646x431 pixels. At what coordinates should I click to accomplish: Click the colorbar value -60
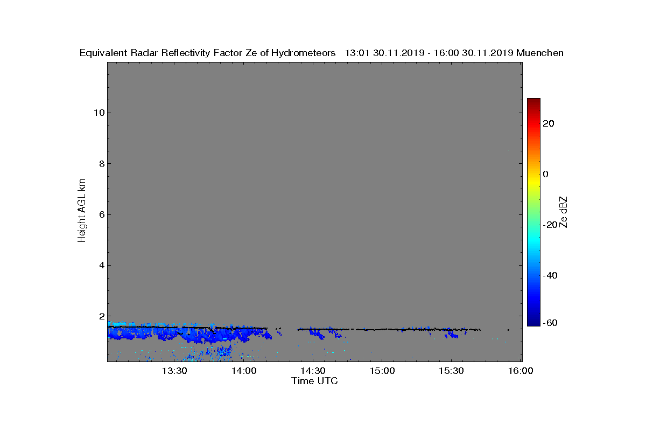[x=550, y=323]
